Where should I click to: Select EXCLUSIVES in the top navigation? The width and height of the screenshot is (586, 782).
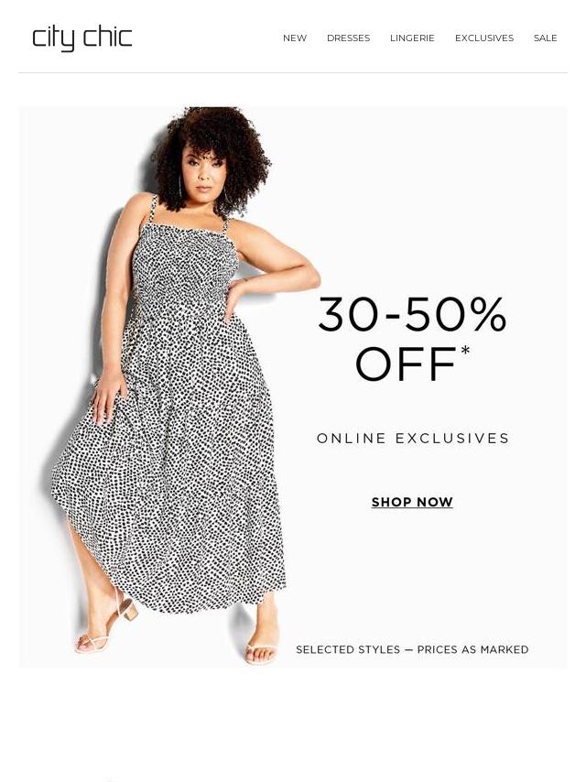pos(483,38)
